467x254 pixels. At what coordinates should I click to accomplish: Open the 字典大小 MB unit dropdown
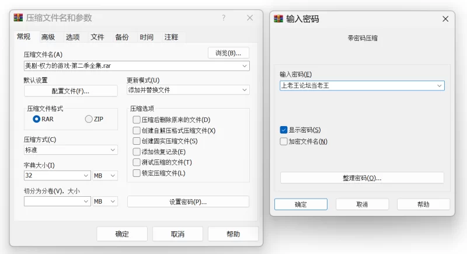[105, 175]
